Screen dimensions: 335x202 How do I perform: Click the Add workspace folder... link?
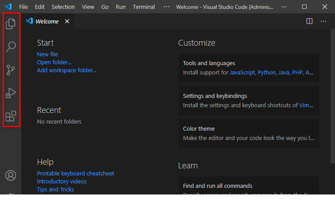(67, 70)
